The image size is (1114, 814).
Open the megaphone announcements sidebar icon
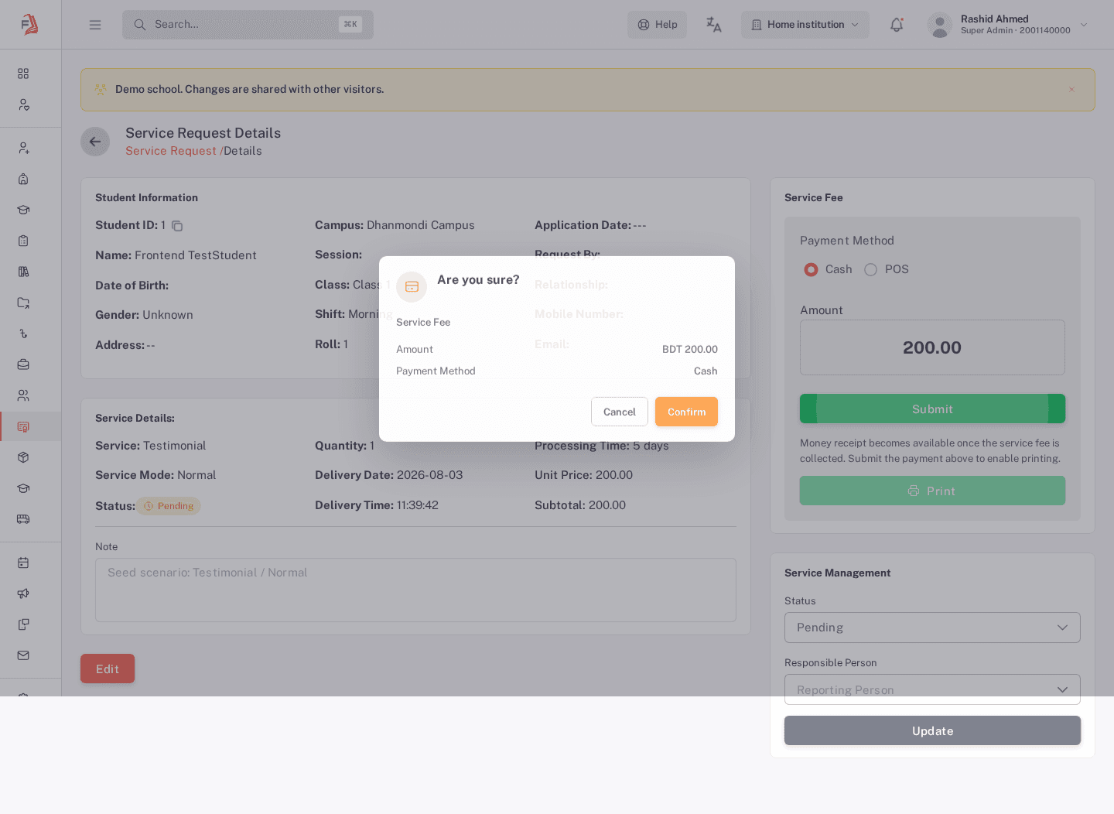[x=23, y=593]
